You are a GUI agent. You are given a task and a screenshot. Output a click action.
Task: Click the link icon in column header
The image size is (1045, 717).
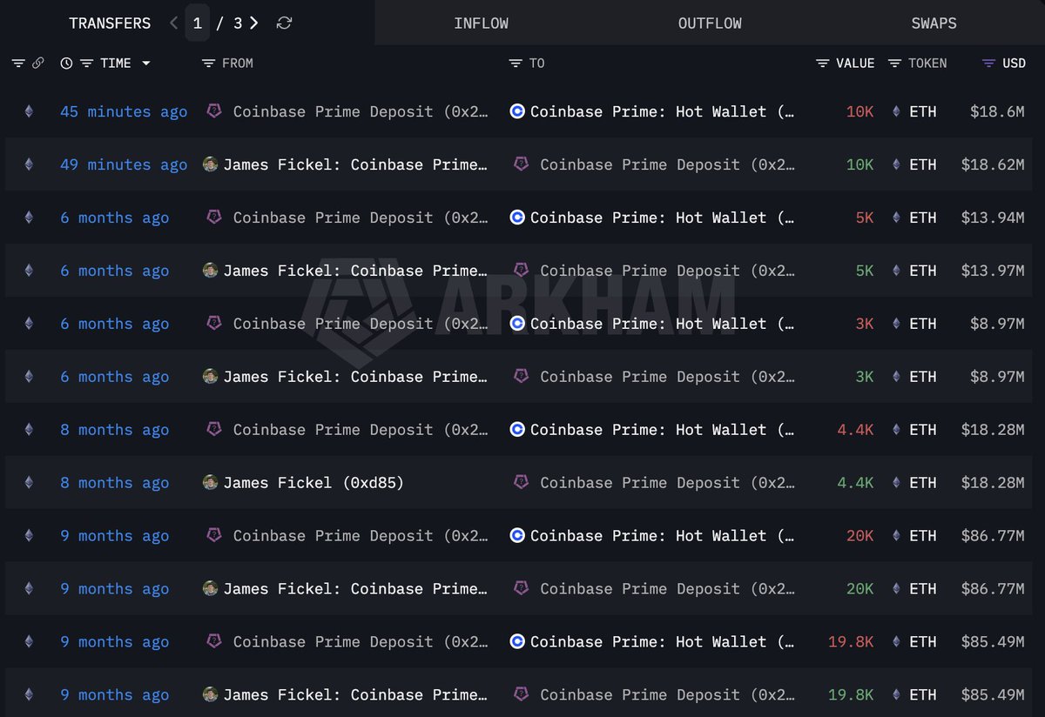[38, 63]
